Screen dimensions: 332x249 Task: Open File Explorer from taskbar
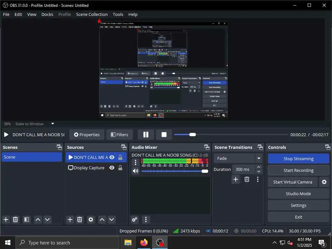coord(128,243)
